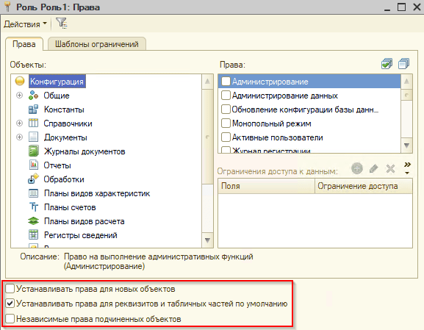This screenshot has height=330, width=424.
Task: Click the filter funnel icon in toolbar
Action: [x=62, y=24]
